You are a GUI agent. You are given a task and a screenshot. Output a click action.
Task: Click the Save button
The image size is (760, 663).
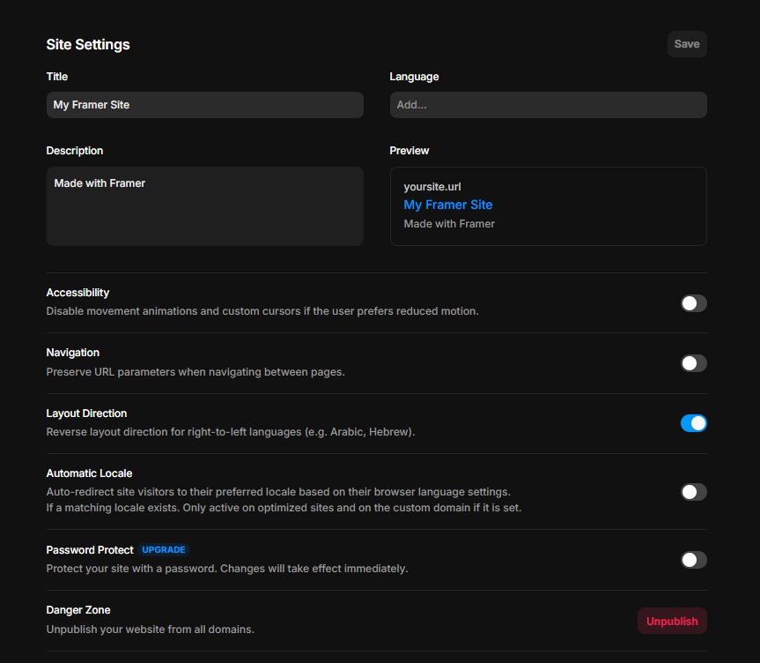tap(687, 44)
